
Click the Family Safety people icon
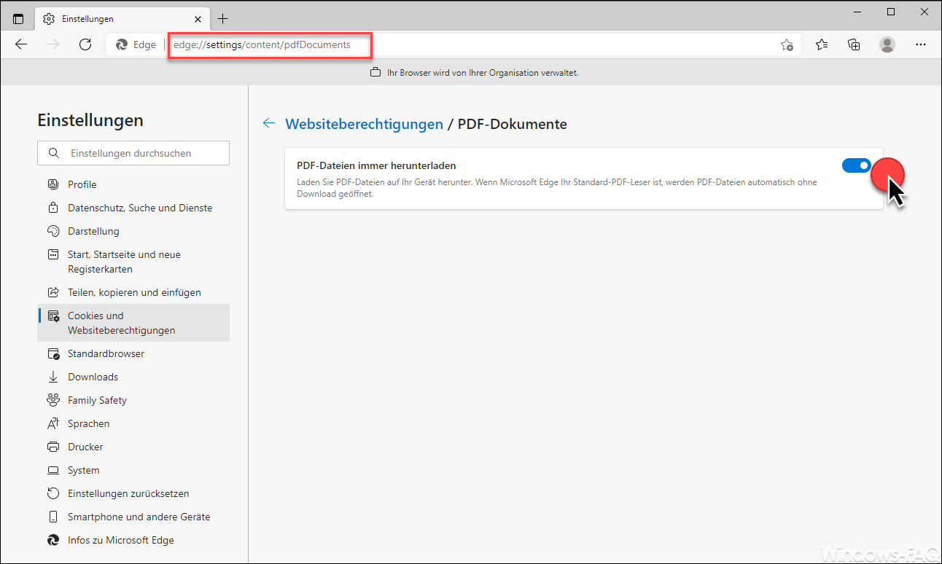coord(53,400)
